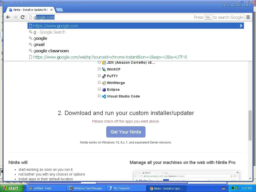Click the browser forward arrow
256x192 pixels.
click(x=15, y=17)
